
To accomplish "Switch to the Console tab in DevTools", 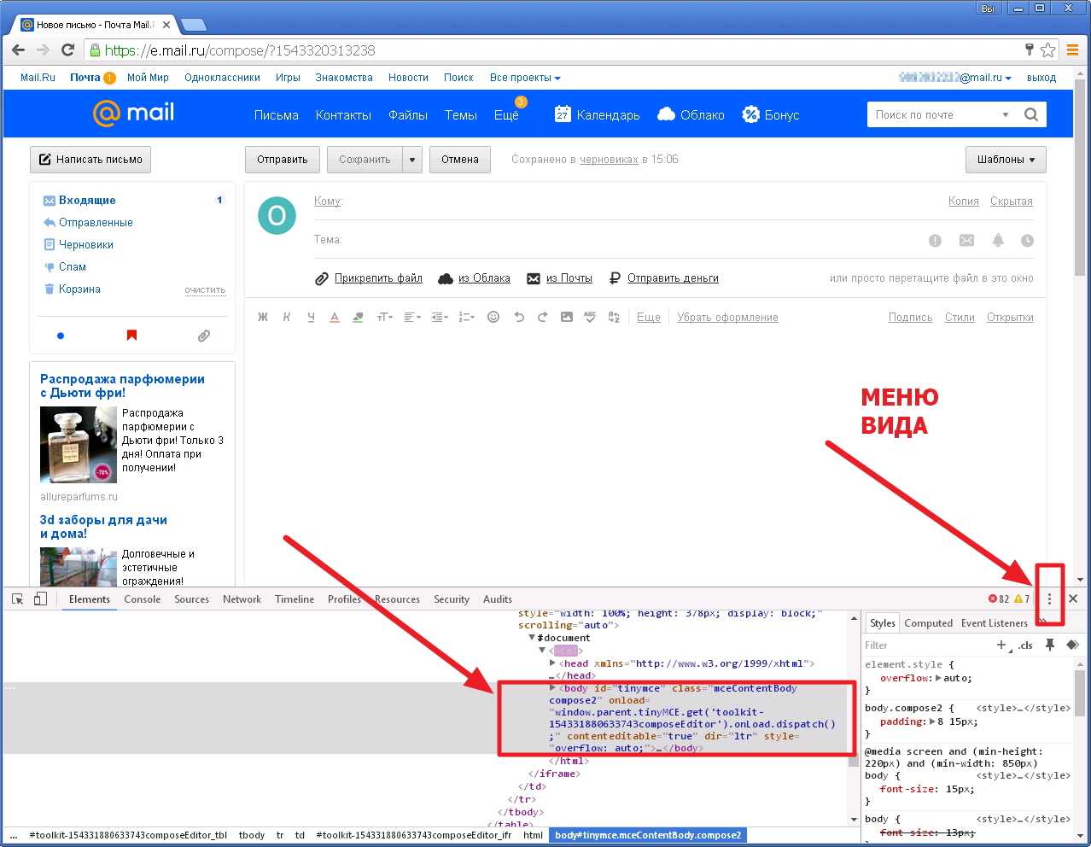I will [142, 599].
